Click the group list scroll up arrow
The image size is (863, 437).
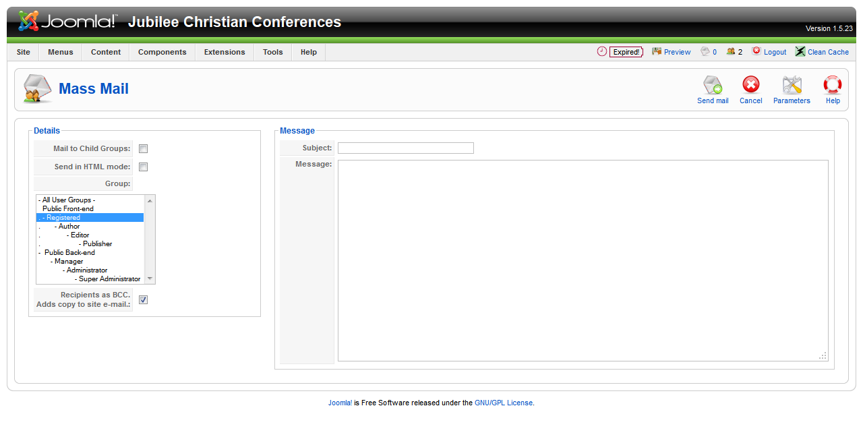tap(150, 200)
